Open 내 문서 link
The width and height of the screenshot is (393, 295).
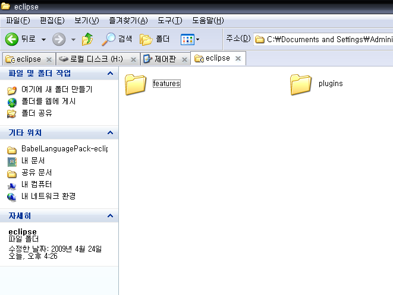click(33, 161)
